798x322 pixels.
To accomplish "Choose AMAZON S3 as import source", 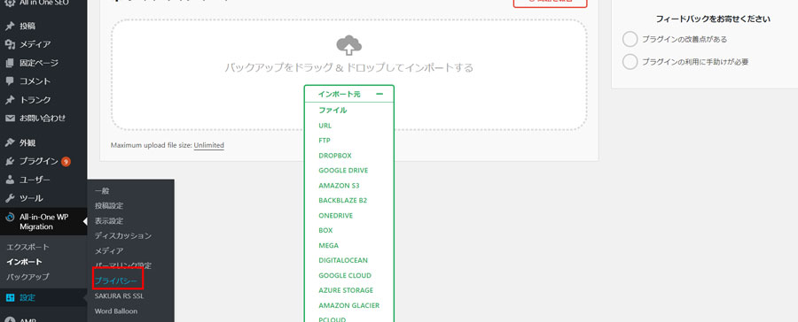I will (339, 186).
